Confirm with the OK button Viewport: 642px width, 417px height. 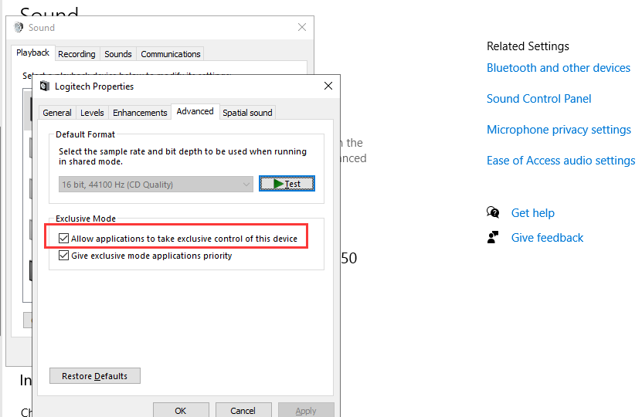click(181, 410)
